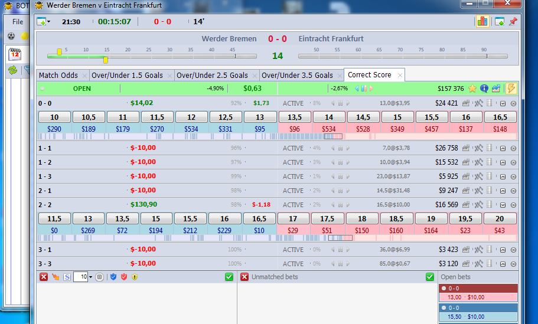538x324 pixels.
Task: Click the red X beside Unmatched bets
Action: 244,277
